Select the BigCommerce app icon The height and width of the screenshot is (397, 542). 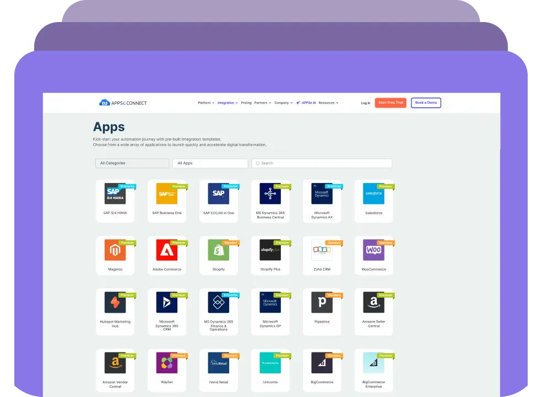pyautogui.click(x=322, y=363)
